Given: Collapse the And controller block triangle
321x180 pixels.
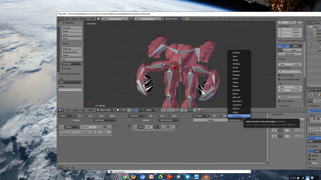Looking at the screenshot, I should click(134, 127).
